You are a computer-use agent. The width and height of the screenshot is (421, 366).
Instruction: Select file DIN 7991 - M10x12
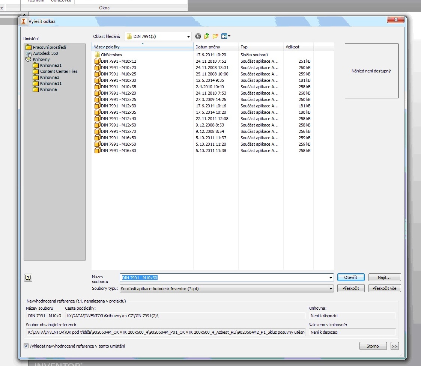point(116,61)
